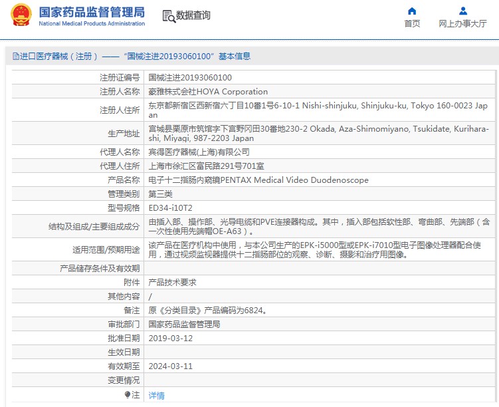Image resolution: width=499 pixels, height=407 pixels.
Task: Click the 其他内容 row label
Action: pos(124,297)
